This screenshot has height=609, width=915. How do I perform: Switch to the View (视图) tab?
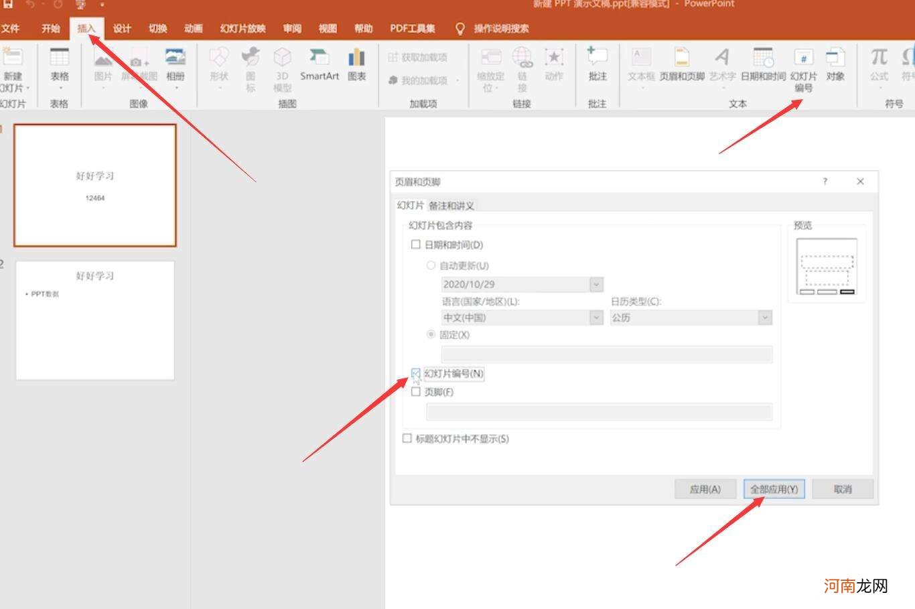pyautogui.click(x=328, y=29)
